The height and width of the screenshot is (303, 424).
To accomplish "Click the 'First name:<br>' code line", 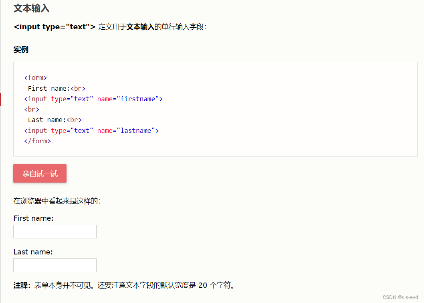I will tap(57, 88).
